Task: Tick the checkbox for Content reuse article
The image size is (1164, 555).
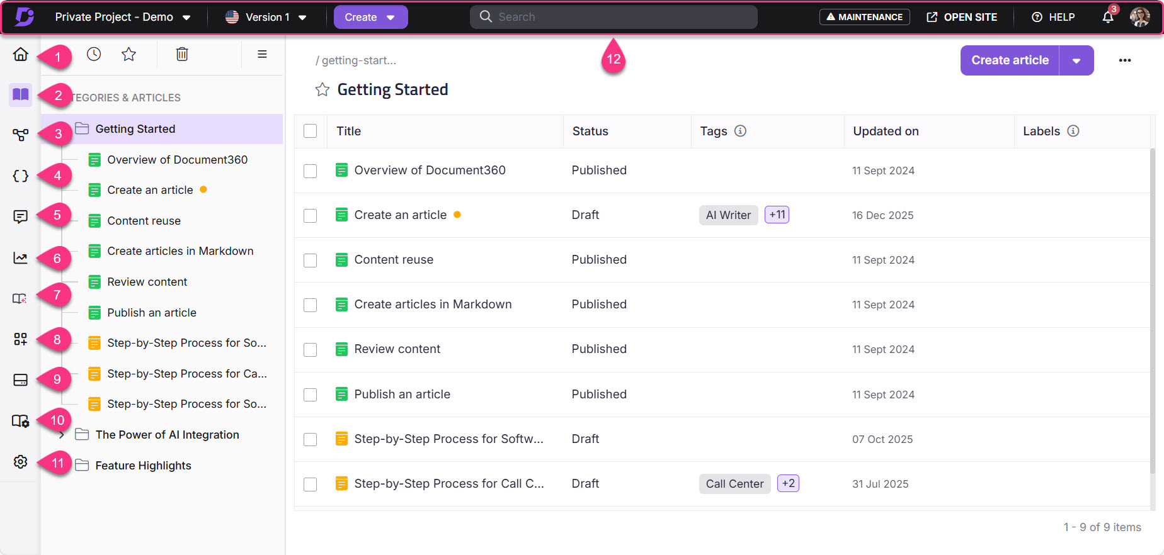Action: pyautogui.click(x=310, y=260)
